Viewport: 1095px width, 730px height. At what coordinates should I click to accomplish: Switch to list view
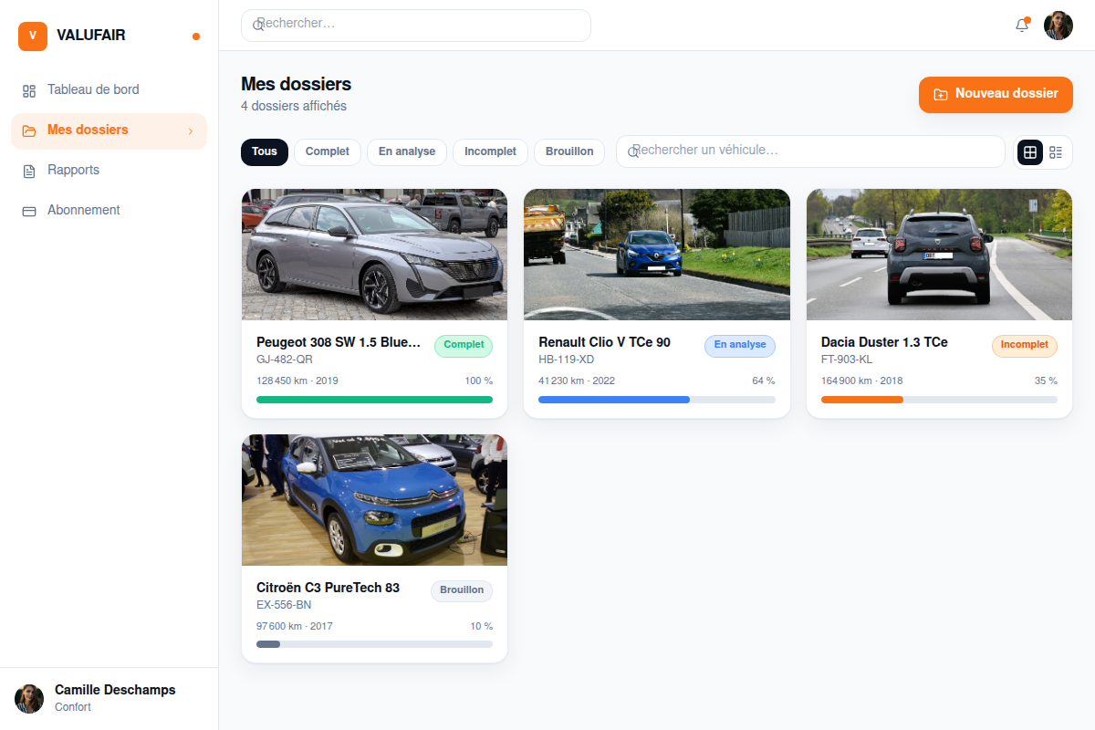pyautogui.click(x=1056, y=152)
